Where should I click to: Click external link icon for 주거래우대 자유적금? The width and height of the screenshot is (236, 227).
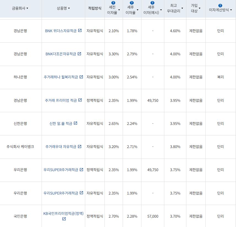click(x=80, y=147)
